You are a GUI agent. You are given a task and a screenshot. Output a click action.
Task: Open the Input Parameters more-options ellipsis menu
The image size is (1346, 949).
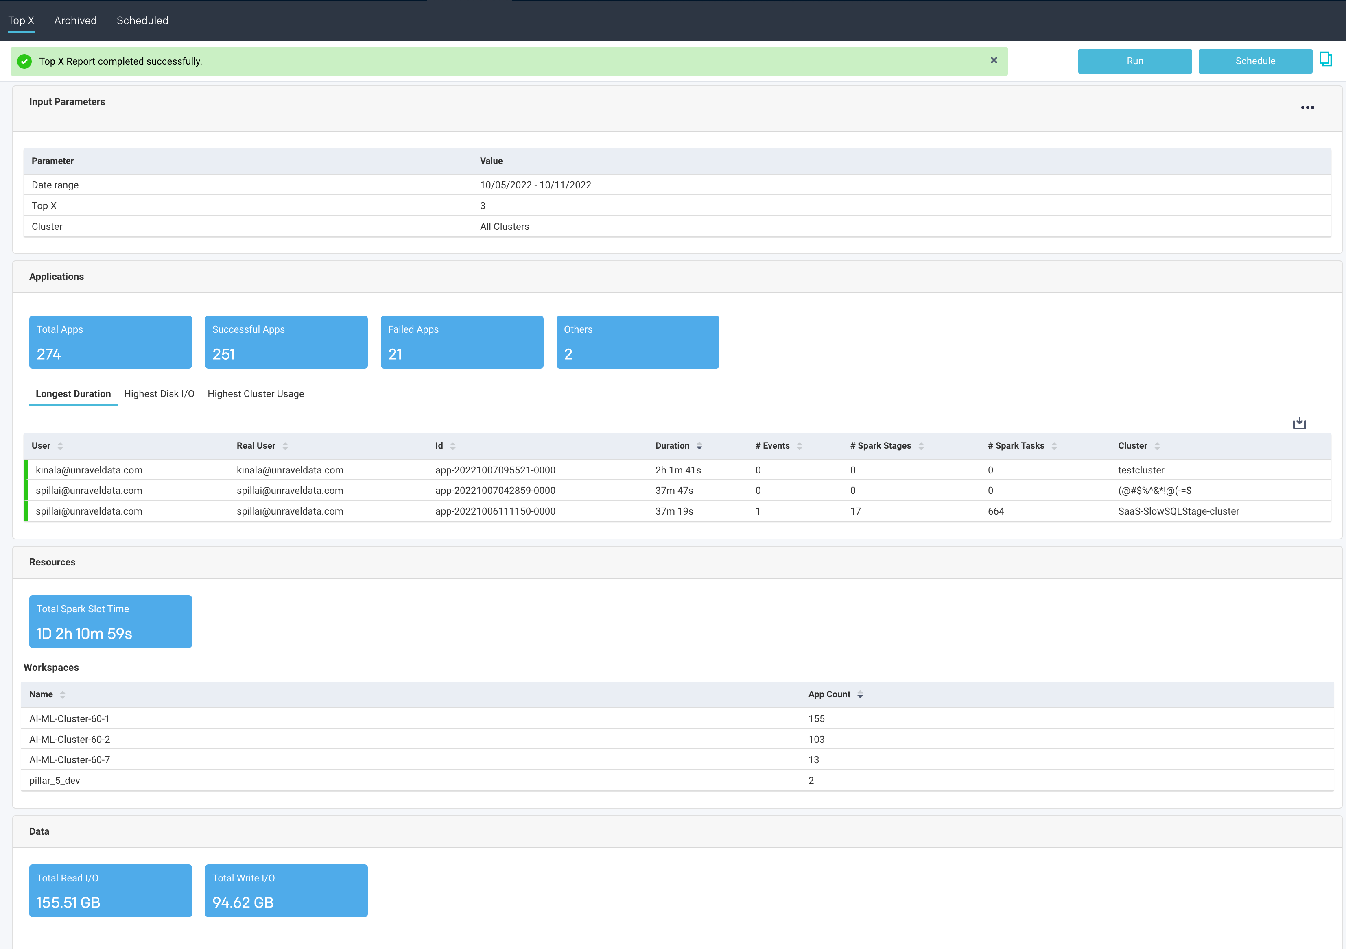click(x=1308, y=107)
